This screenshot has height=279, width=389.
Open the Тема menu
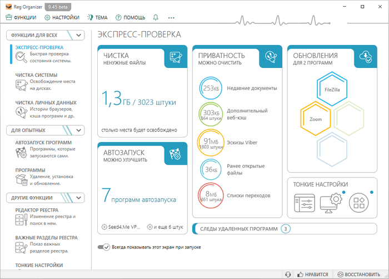(97, 17)
